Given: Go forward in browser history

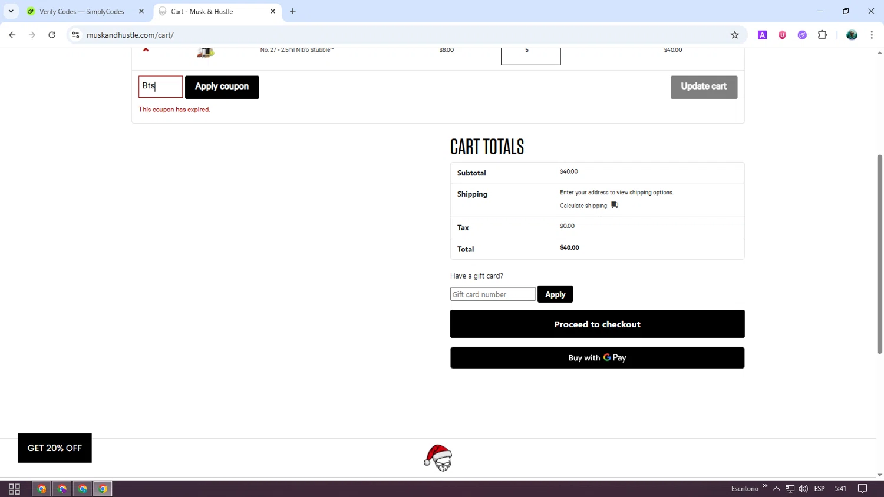Looking at the screenshot, I should (x=32, y=35).
